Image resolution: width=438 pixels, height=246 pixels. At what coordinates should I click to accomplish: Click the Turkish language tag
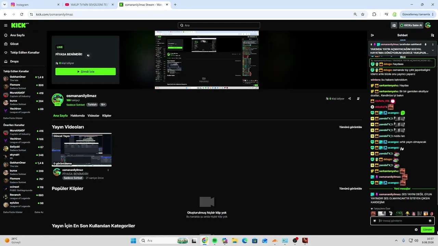tap(92, 105)
